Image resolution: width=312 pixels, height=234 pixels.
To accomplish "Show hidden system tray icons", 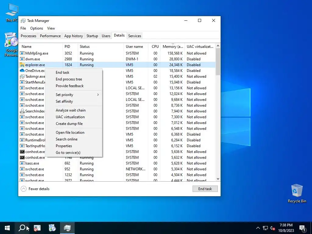I will [x=258, y=228].
